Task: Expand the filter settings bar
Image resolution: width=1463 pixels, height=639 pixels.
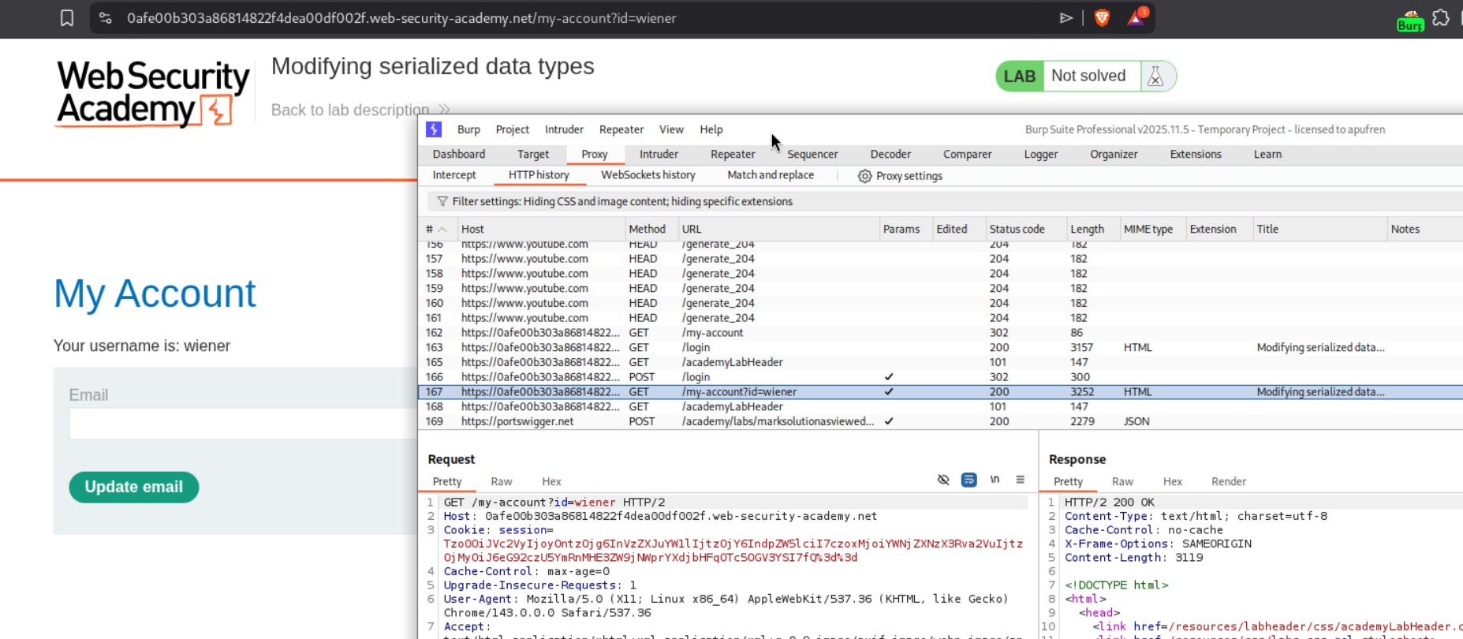Action: [615, 202]
